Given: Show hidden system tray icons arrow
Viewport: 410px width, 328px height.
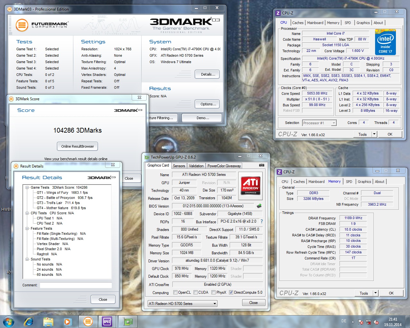Looking at the screenshot, I should tap(353, 322).
